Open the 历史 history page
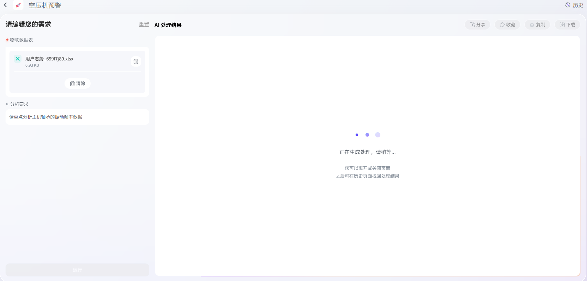Viewport: 587px width, 281px height. click(574, 5)
